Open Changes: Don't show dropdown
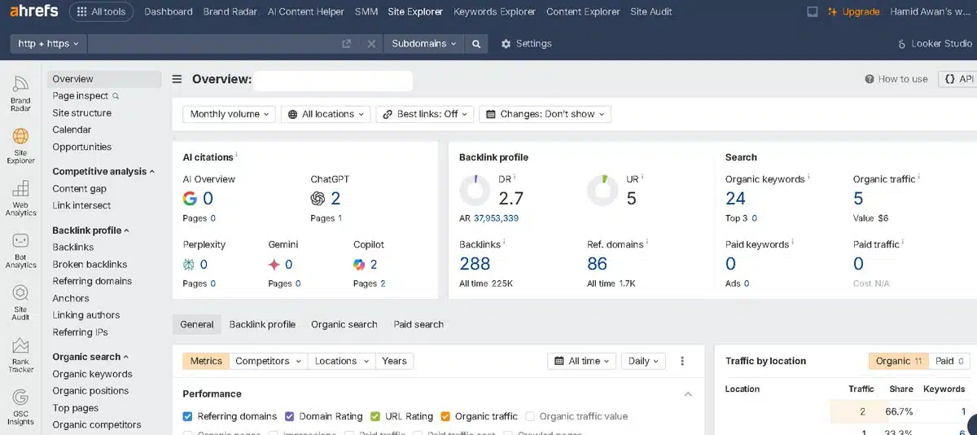This screenshot has width=977, height=435. click(545, 114)
